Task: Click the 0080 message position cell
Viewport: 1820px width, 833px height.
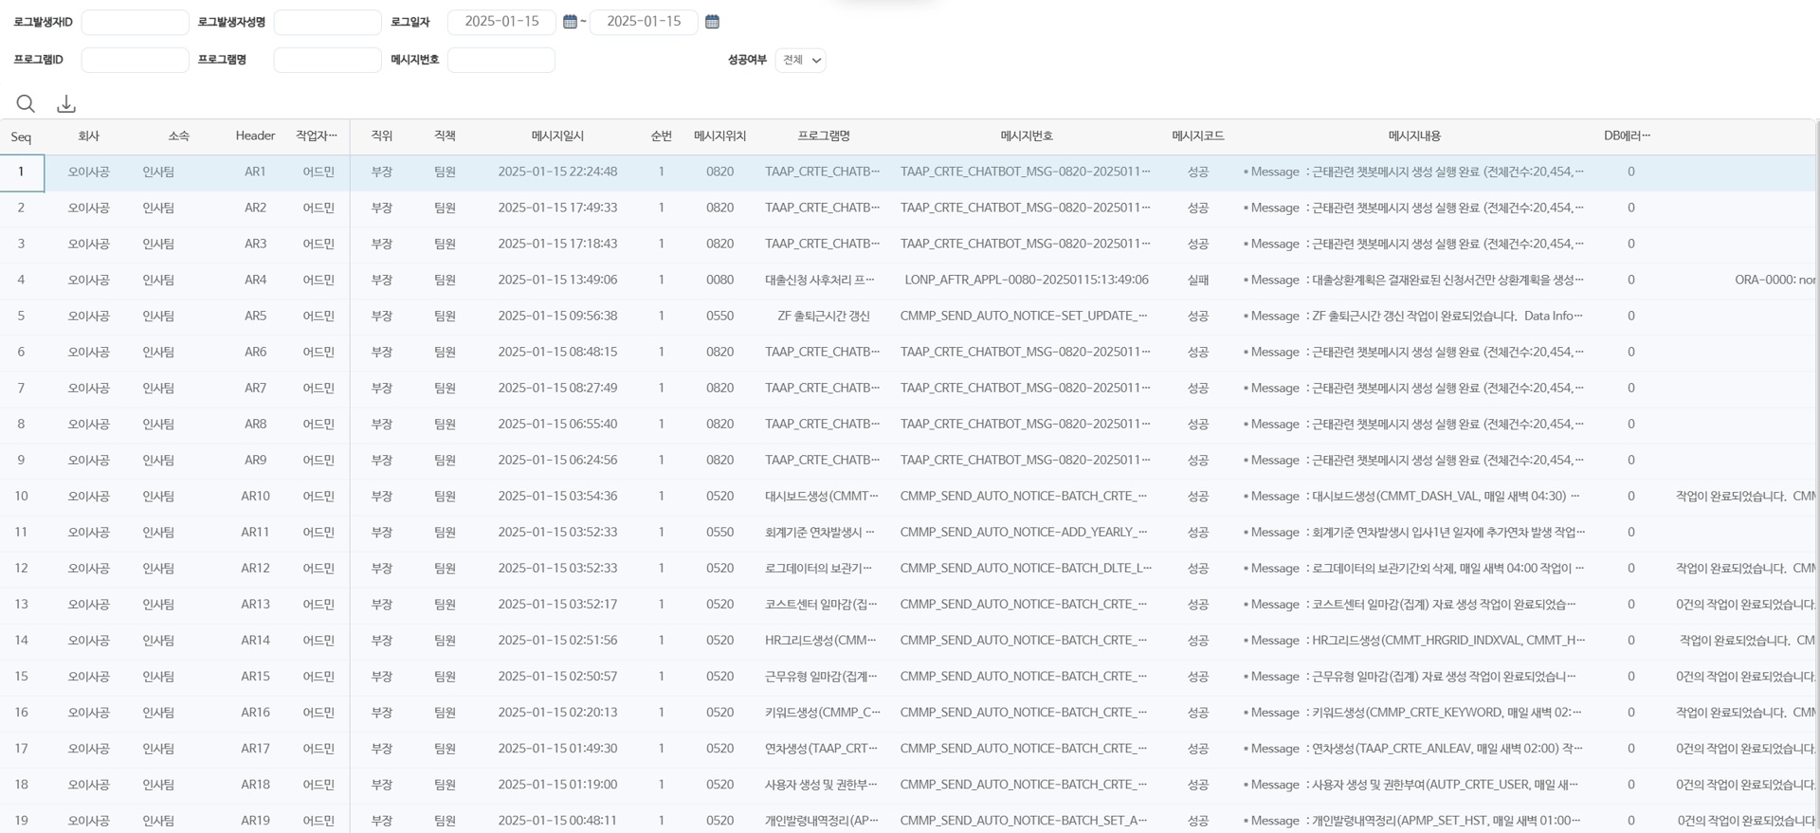Action: 720,281
